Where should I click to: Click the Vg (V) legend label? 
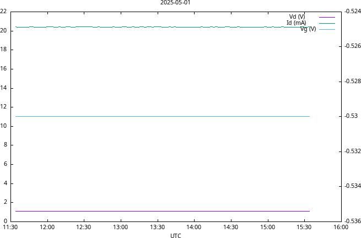tap(308, 29)
